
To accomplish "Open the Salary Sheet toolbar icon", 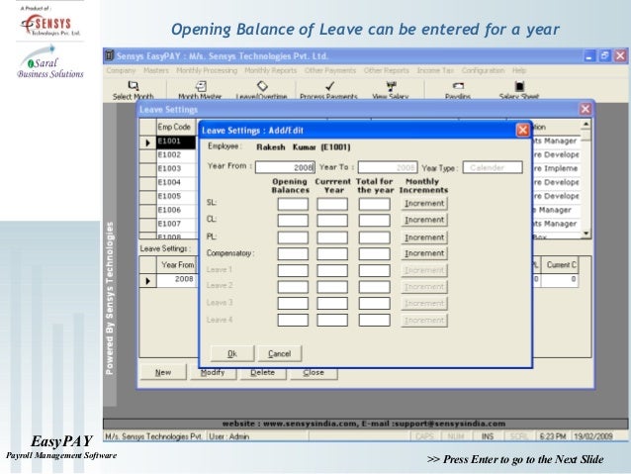I will [519, 86].
